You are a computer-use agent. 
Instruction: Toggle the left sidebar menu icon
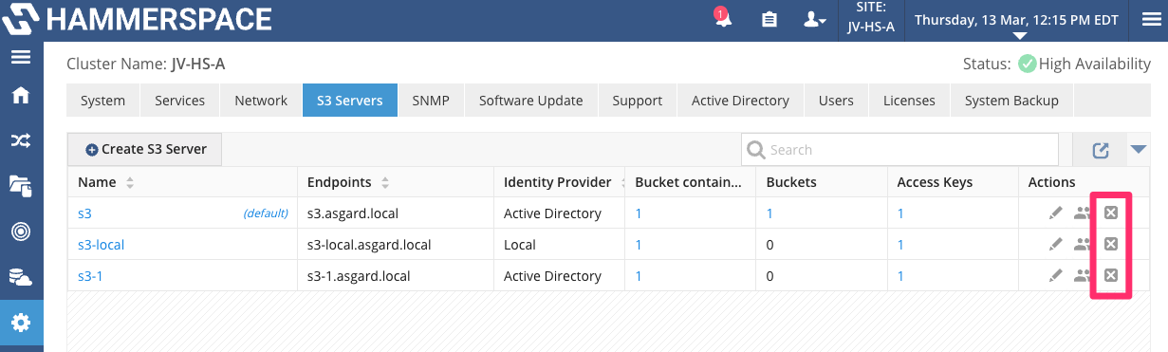point(21,57)
